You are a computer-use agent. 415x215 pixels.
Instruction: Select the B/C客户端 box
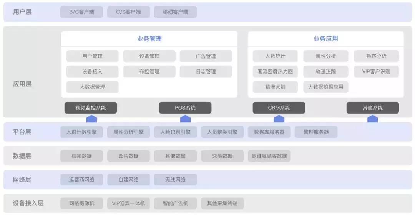coord(81,12)
